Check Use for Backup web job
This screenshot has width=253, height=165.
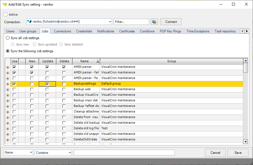tap(14, 89)
